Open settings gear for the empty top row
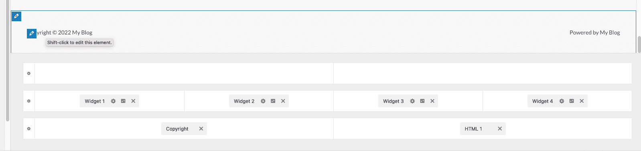The width and height of the screenshot is (641, 151). pyautogui.click(x=29, y=73)
